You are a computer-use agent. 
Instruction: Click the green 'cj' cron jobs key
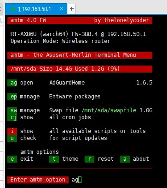(12, 117)
